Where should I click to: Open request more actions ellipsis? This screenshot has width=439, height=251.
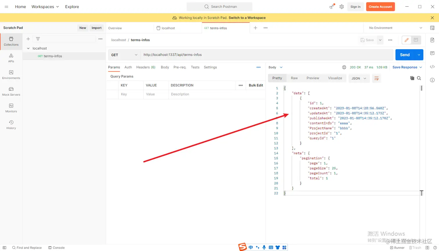pos(390,40)
